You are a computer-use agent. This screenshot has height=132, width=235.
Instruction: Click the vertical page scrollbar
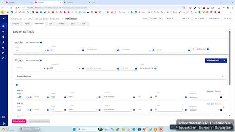point(229,58)
